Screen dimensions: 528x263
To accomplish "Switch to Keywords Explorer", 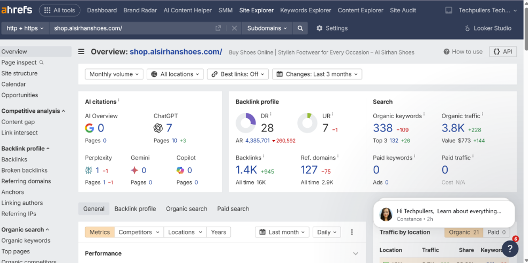I will point(305,11).
